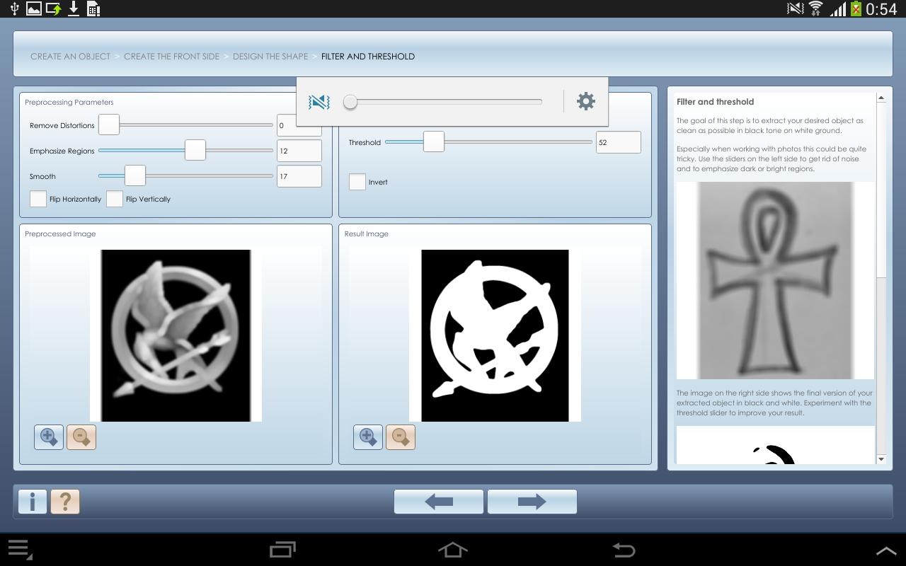Screen dimensions: 906x566
Task: Go back with left arrow button
Action: pyautogui.click(x=439, y=502)
